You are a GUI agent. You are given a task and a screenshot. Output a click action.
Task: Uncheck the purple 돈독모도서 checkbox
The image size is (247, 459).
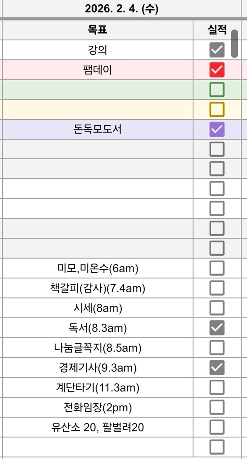[217, 129]
